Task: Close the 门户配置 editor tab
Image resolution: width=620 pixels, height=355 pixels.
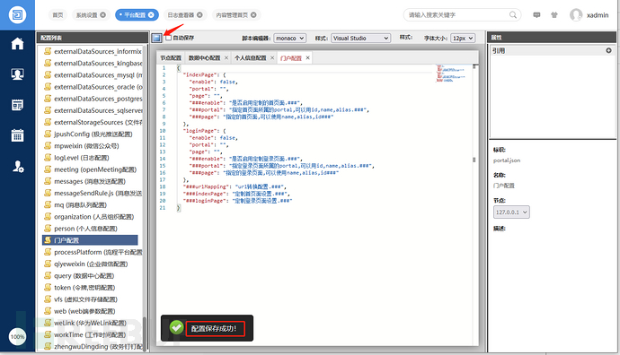Action: 307,58
